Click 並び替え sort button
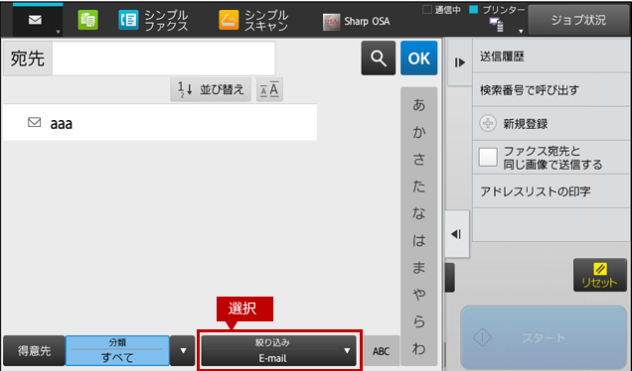 point(211,89)
